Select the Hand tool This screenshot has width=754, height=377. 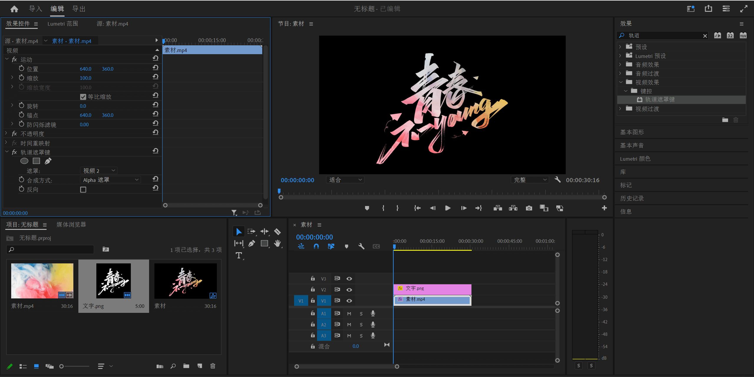tap(277, 243)
